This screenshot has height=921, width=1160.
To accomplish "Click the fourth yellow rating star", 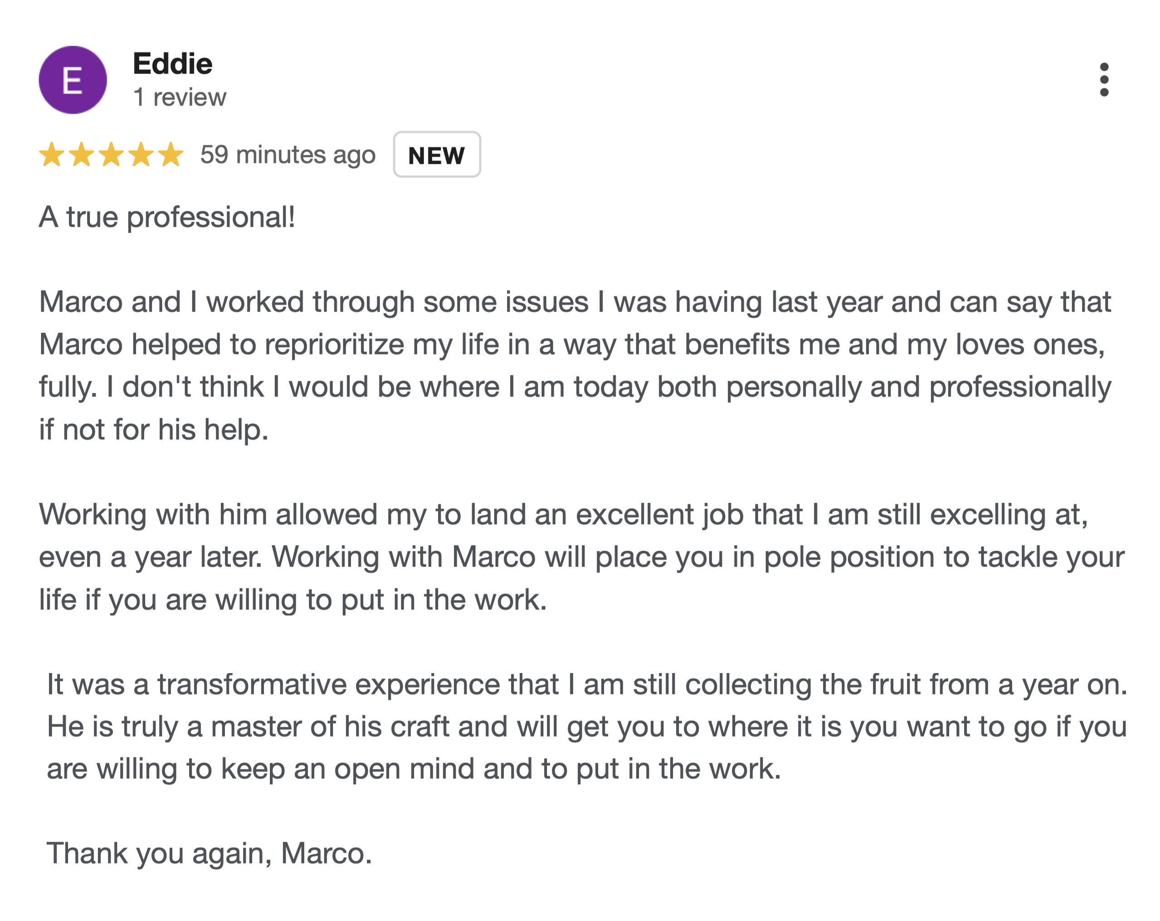I will pyautogui.click(x=141, y=154).
